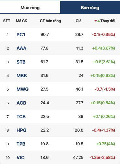The image size is (120, 164).
Task: Click the GT bán ròng column header
Action: [50, 21]
